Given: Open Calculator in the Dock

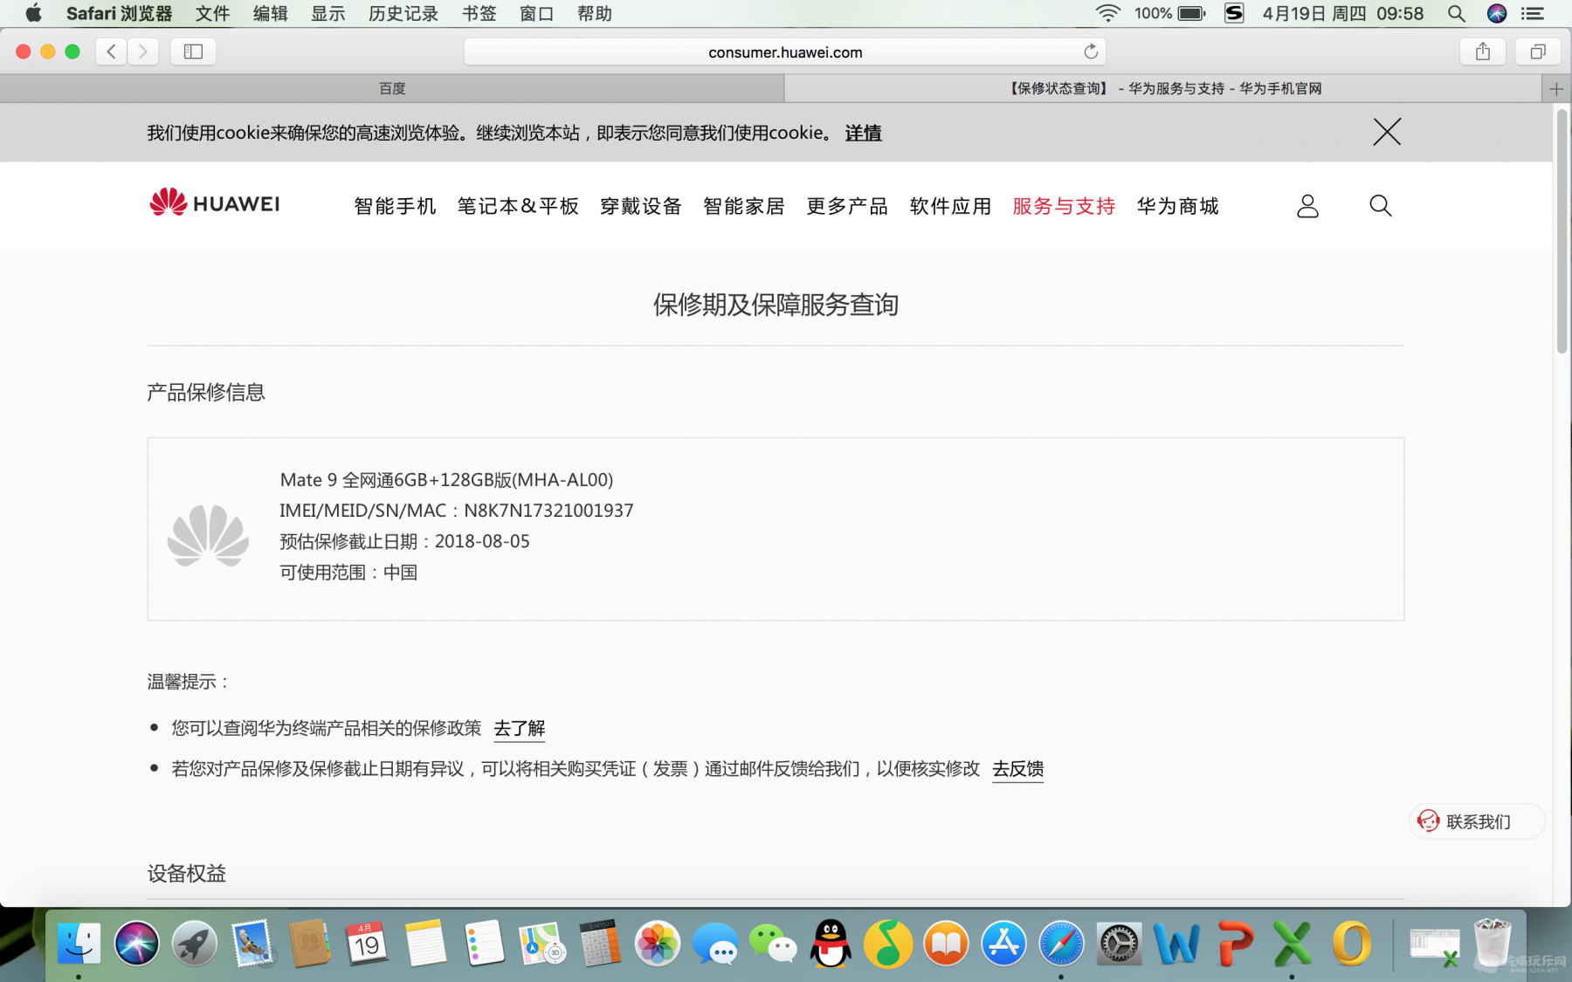Looking at the screenshot, I should coord(600,944).
